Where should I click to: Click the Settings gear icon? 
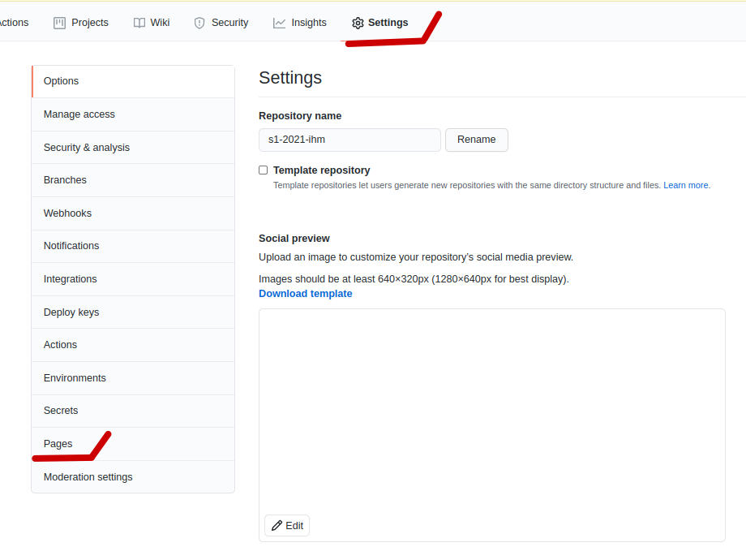358,23
